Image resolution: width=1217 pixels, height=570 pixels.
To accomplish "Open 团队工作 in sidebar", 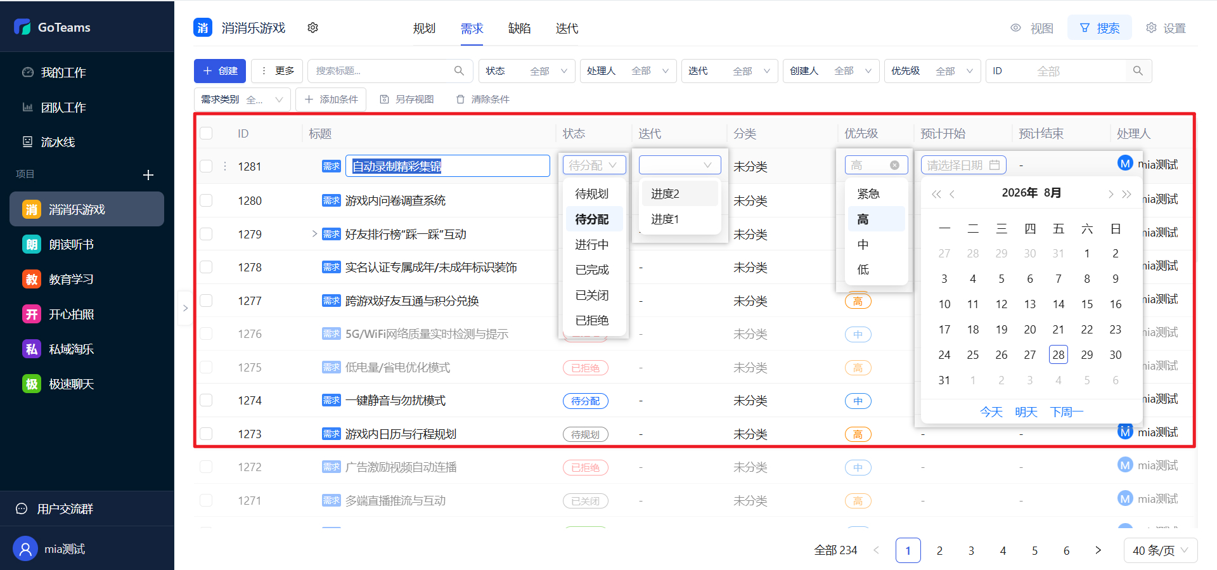I will 63,107.
